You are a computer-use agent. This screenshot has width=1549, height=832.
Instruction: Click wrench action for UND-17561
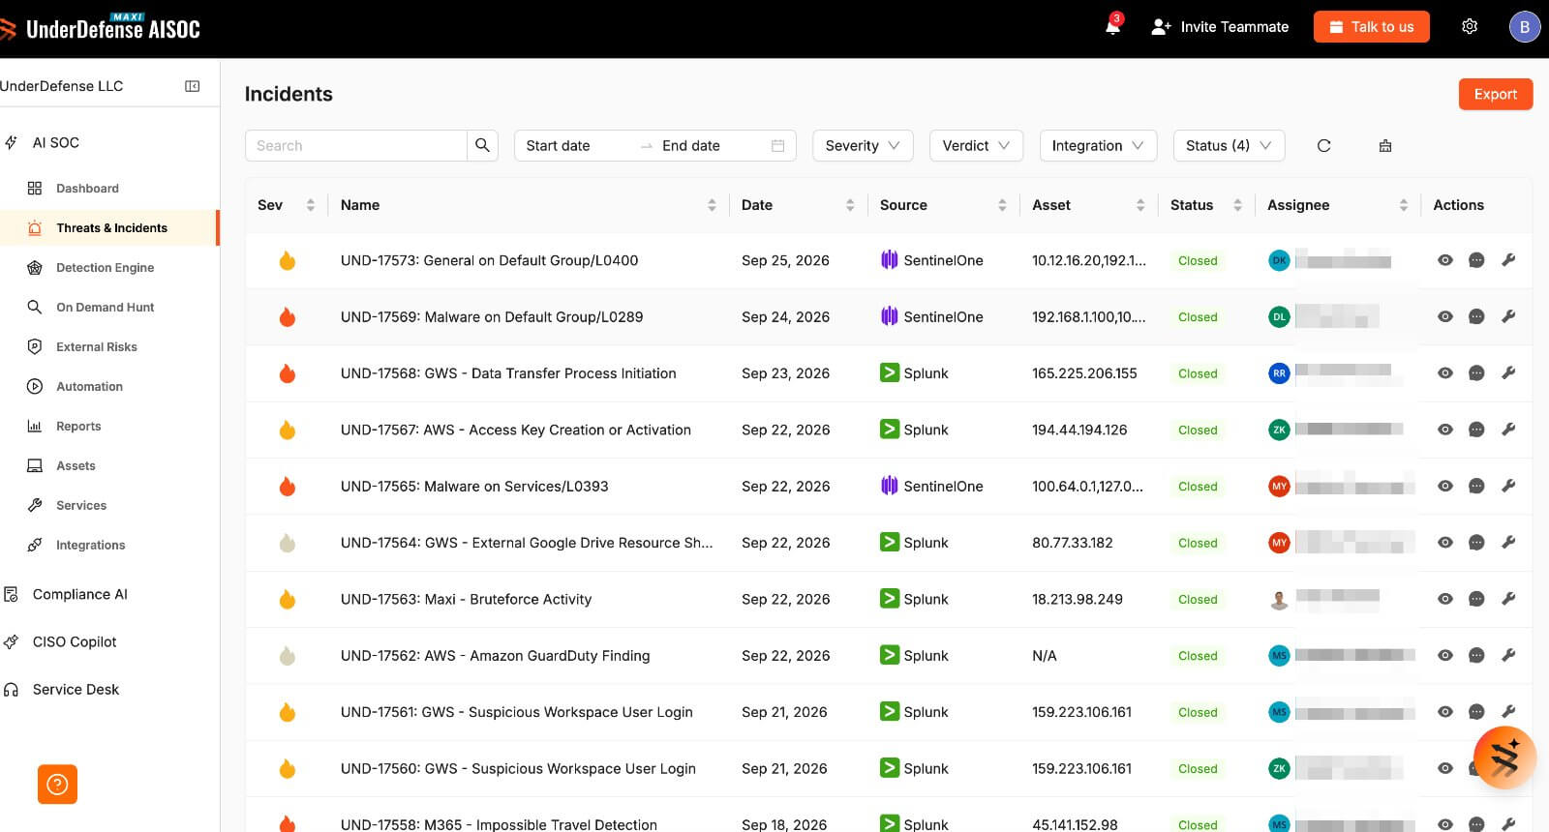pos(1508,712)
